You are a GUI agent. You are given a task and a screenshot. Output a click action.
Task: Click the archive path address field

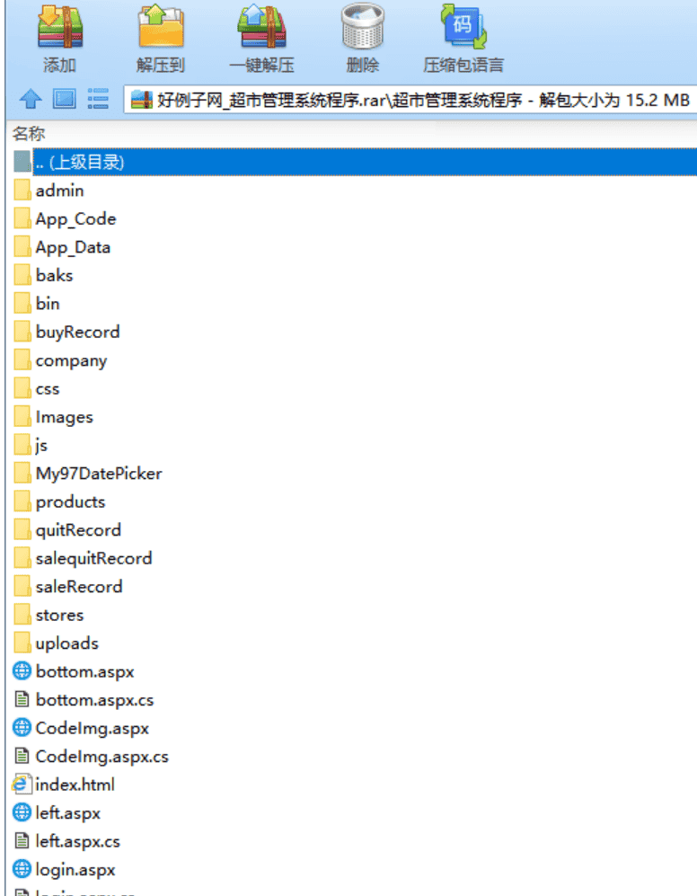410,100
